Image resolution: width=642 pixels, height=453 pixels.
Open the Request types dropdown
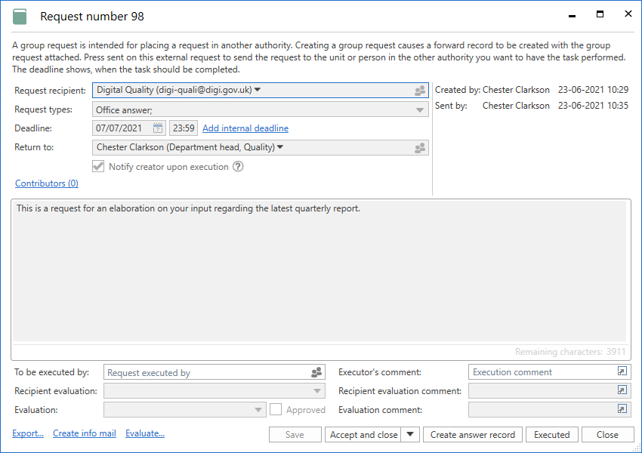tap(421, 110)
